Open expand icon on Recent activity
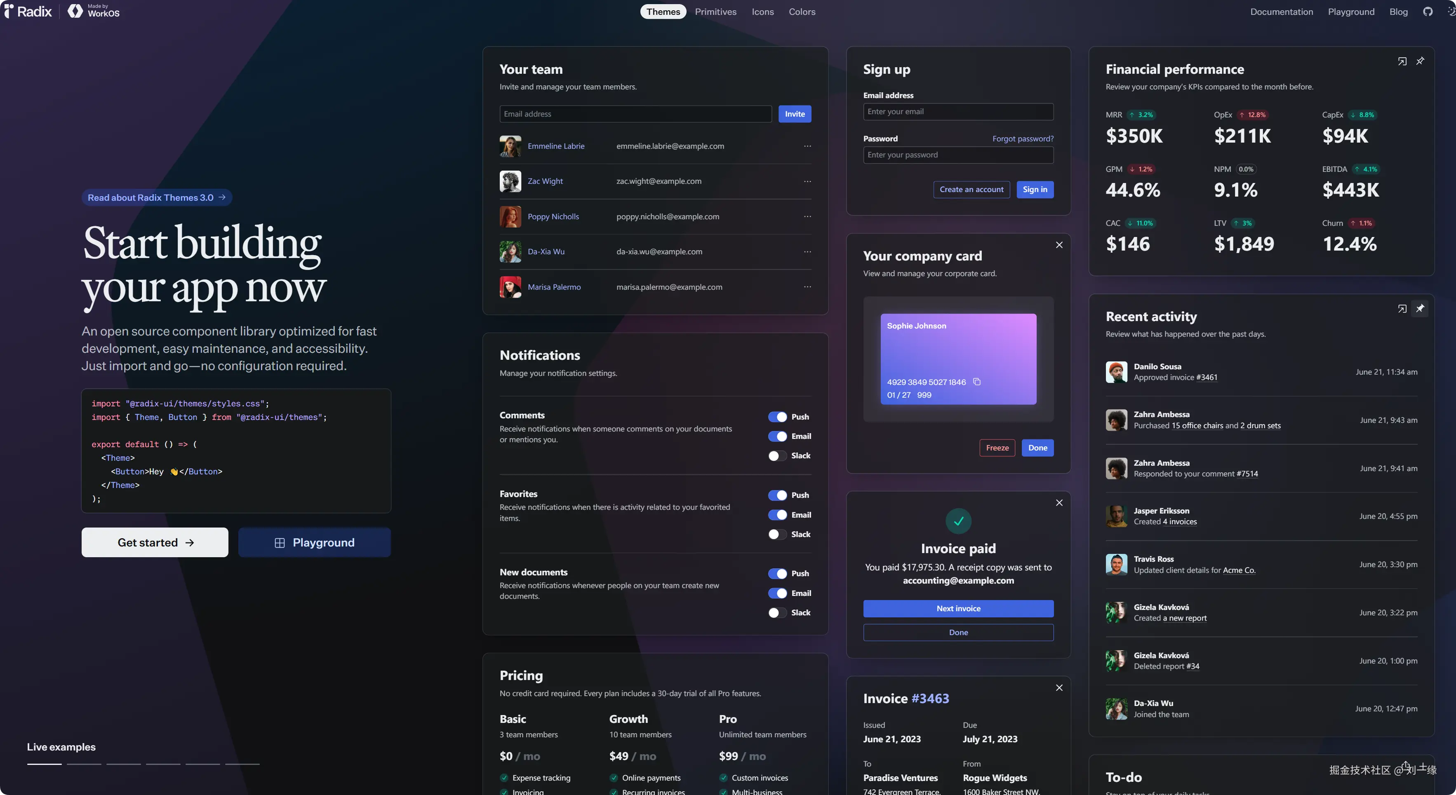The image size is (1456, 795). click(x=1402, y=309)
